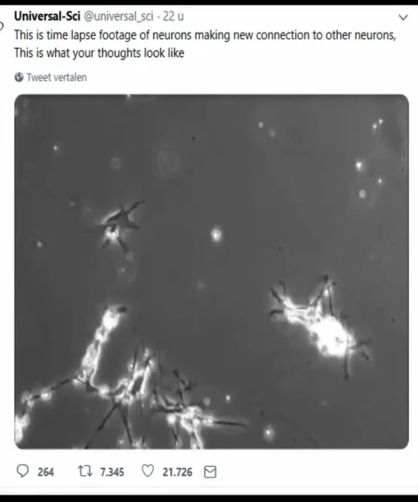This screenshot has width=418, height=502.
Task: Click the 7.345 retweet count
Action: point(112,472)
